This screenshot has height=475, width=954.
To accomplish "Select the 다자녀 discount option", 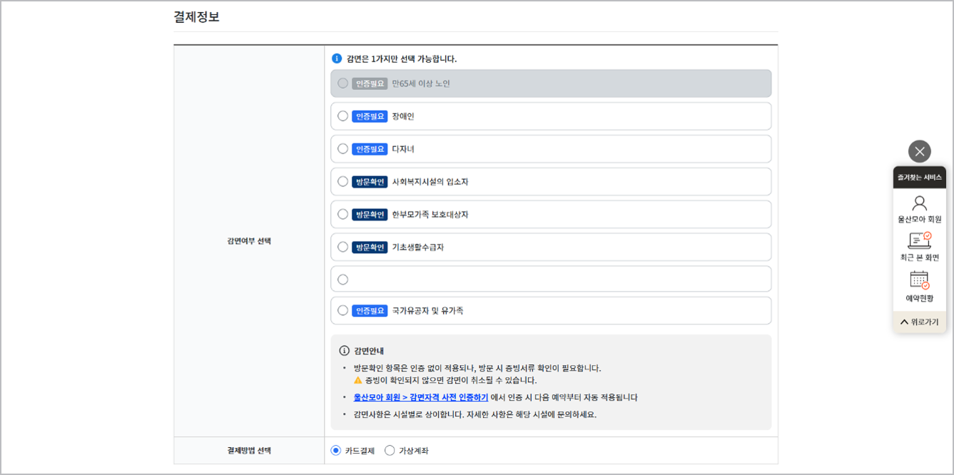I will [342, 148].
